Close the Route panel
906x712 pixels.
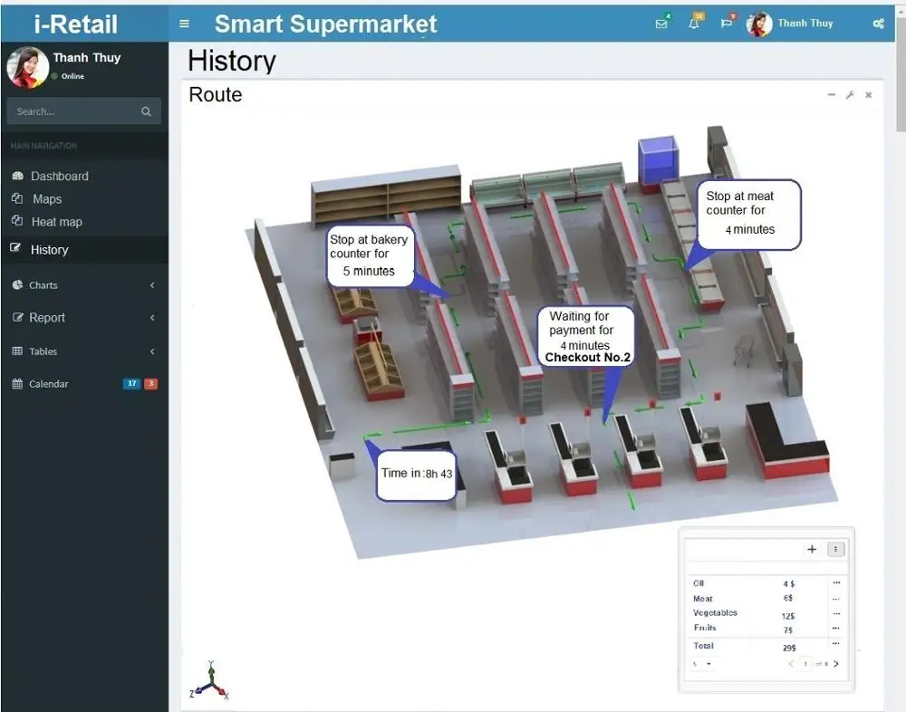869,95
